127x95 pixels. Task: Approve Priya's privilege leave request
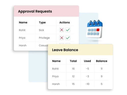[x=68, y=38]
